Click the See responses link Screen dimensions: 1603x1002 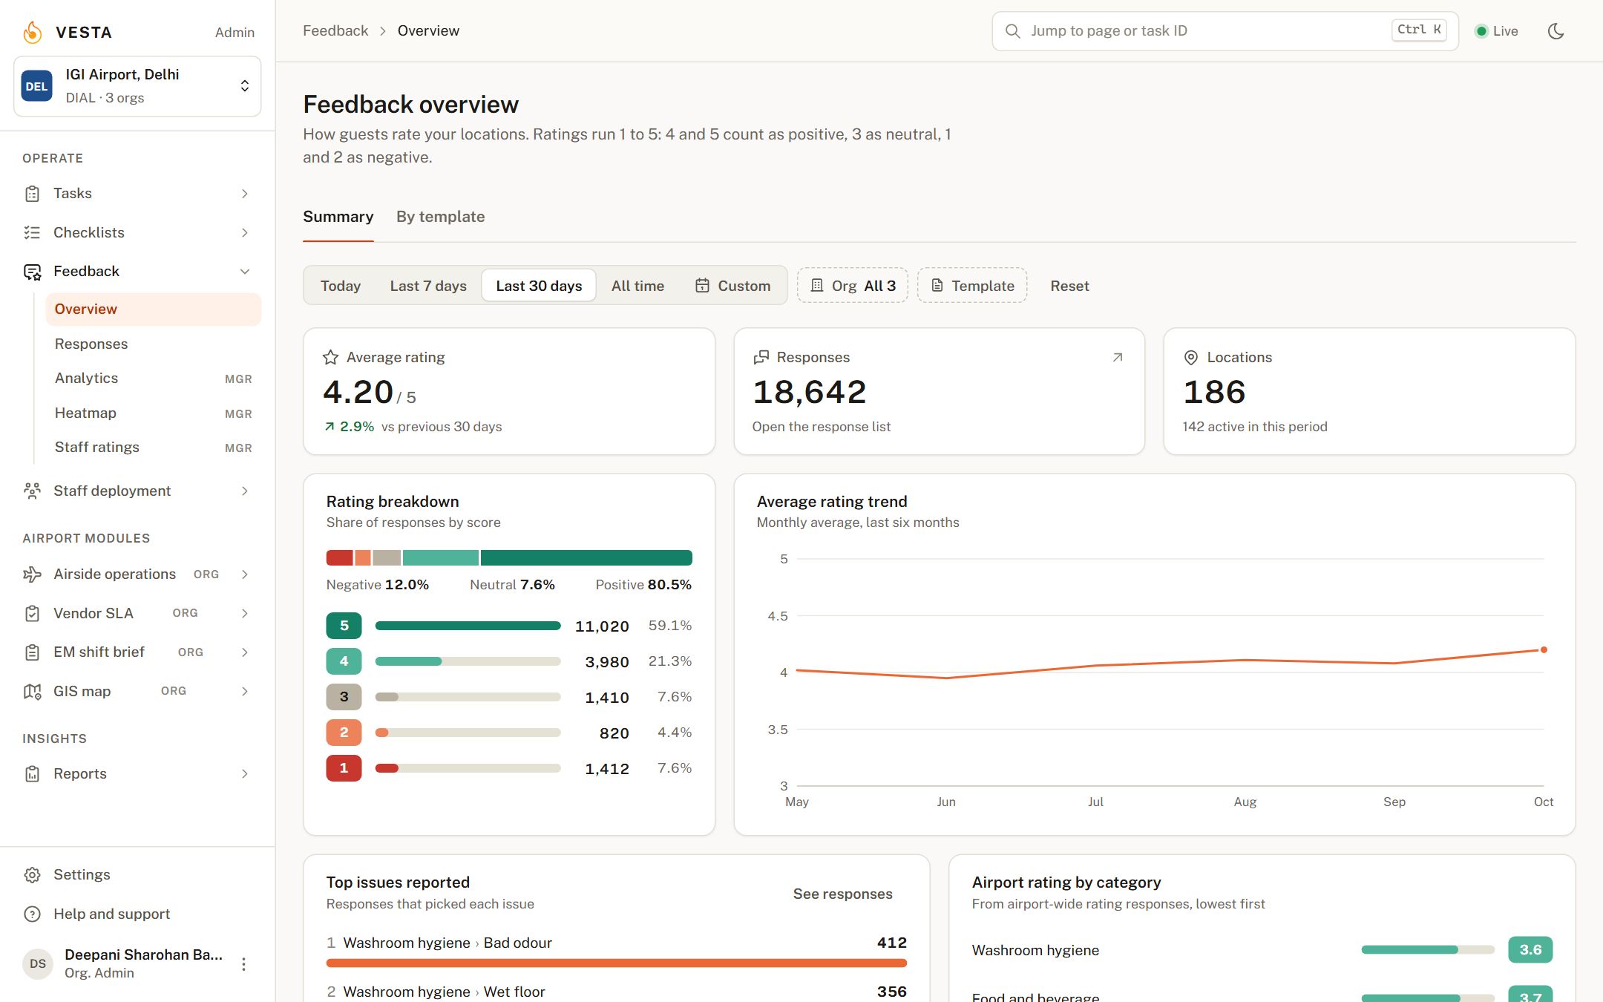point(842,894)
